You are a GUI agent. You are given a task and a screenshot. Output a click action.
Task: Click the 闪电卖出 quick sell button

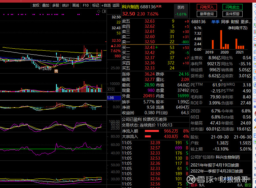point(233,7)
